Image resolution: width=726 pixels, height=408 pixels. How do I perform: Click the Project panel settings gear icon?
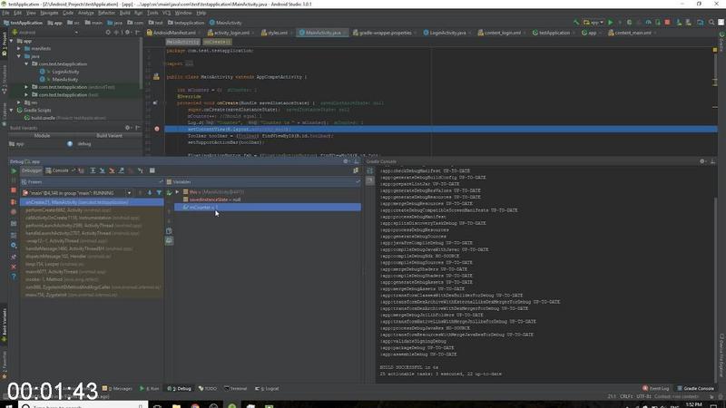[128, 33]
